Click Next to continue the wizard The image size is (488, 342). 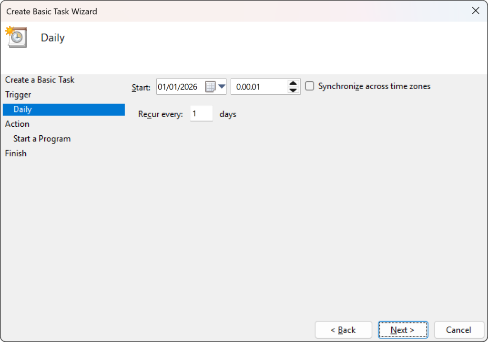[403, 330]
